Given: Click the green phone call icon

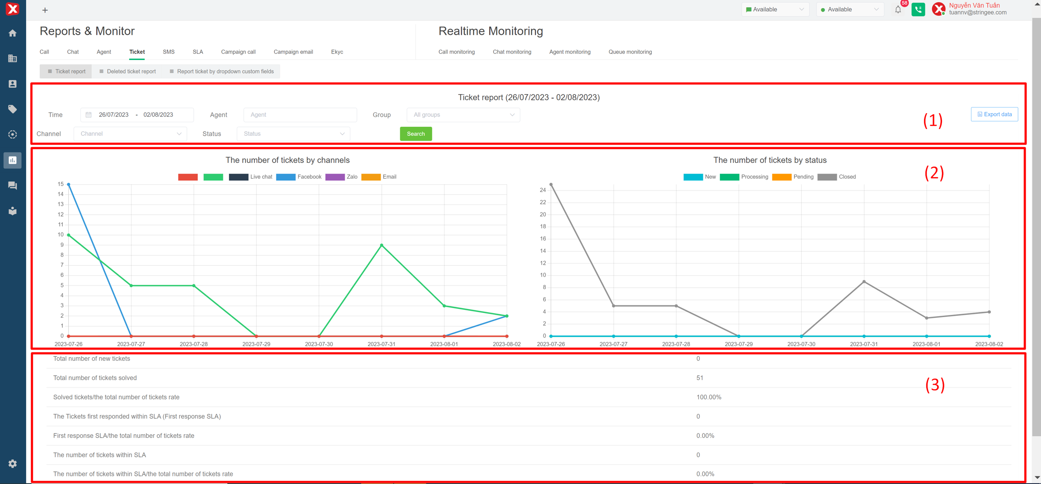Looking at the screenshot, I should 918,9.
